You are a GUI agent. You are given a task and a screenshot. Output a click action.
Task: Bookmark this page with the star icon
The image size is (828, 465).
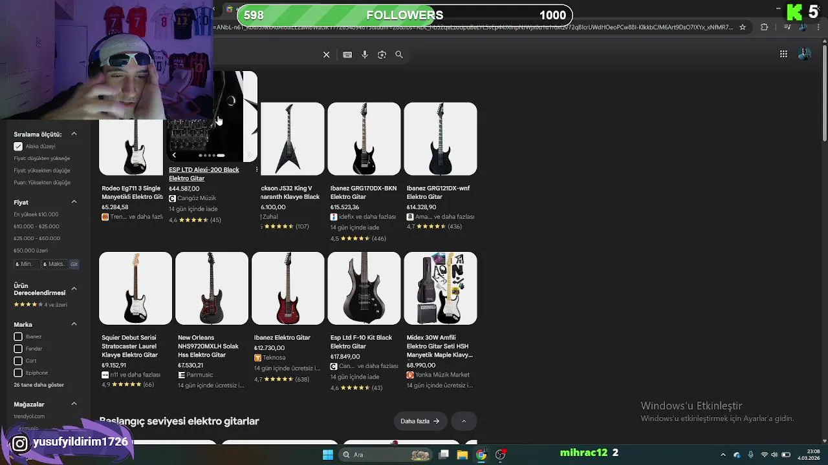coord(743,27)
